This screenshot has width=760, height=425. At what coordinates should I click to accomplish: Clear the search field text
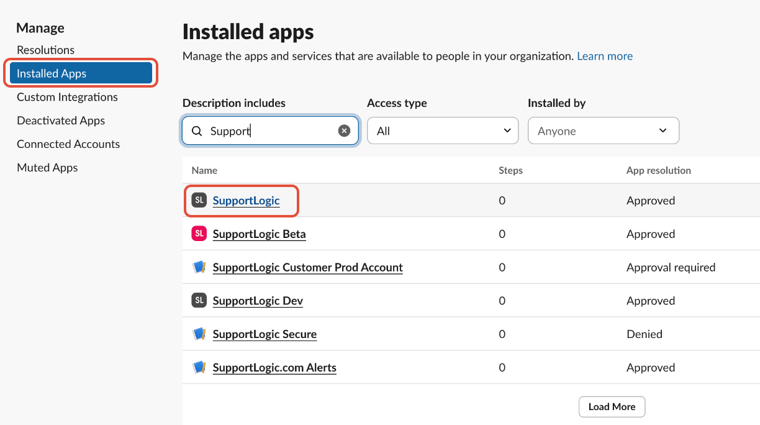tap(344, 130)
